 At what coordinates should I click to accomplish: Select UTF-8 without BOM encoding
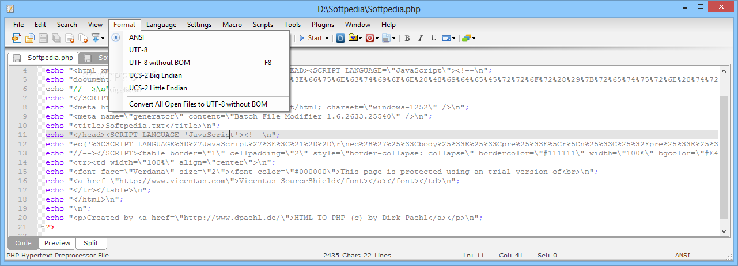click(x=199, y=63)
